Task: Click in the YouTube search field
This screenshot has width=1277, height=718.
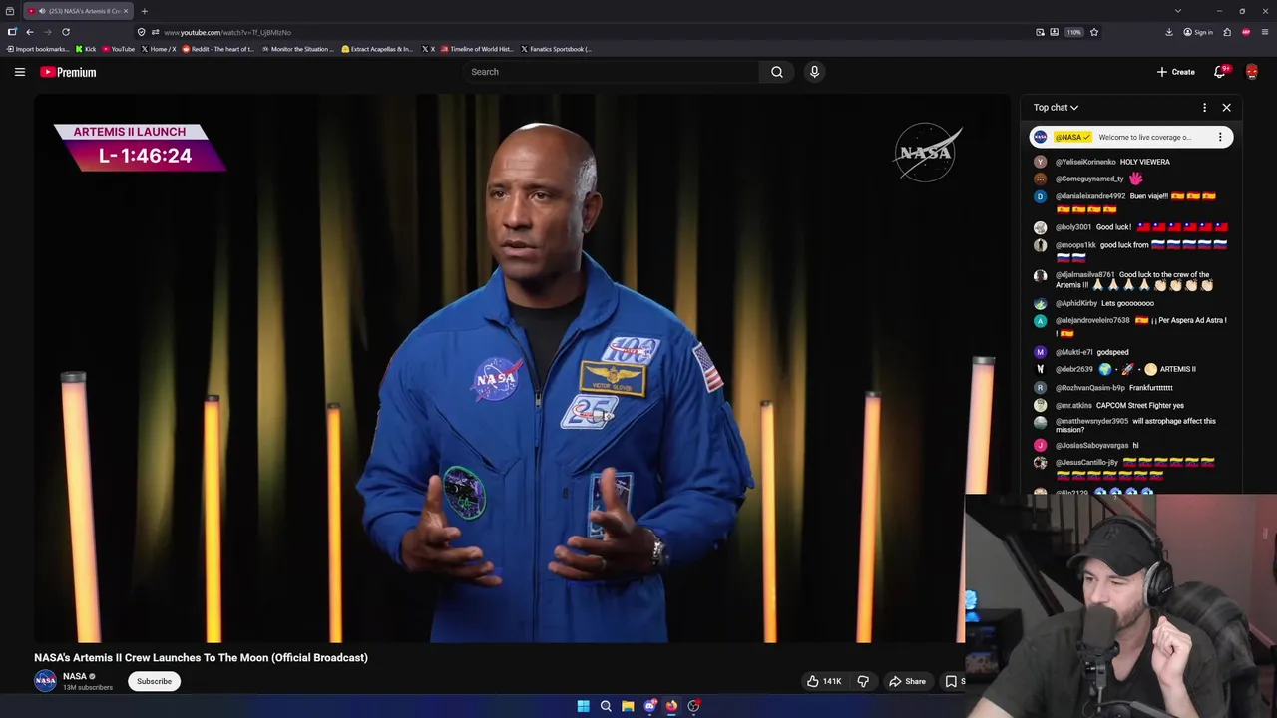Action: tap(611, 72)
